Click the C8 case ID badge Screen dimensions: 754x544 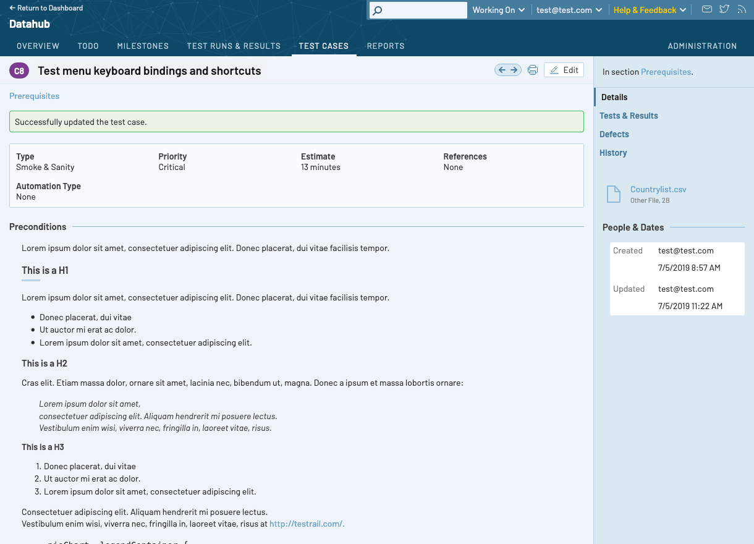coord(19,71)
